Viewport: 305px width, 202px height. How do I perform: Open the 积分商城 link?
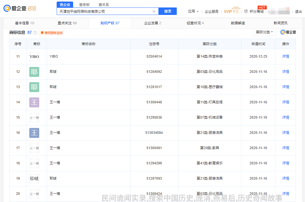coord(256,12)
